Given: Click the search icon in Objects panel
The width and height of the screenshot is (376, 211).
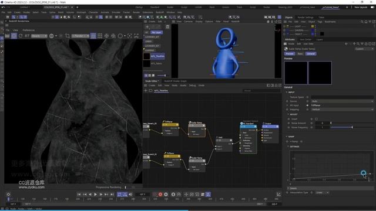Looking at the screenshot, I should (x=362, y=22).
